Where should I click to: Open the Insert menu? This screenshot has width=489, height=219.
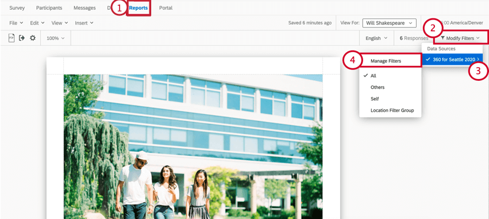(x=84, y=23)
